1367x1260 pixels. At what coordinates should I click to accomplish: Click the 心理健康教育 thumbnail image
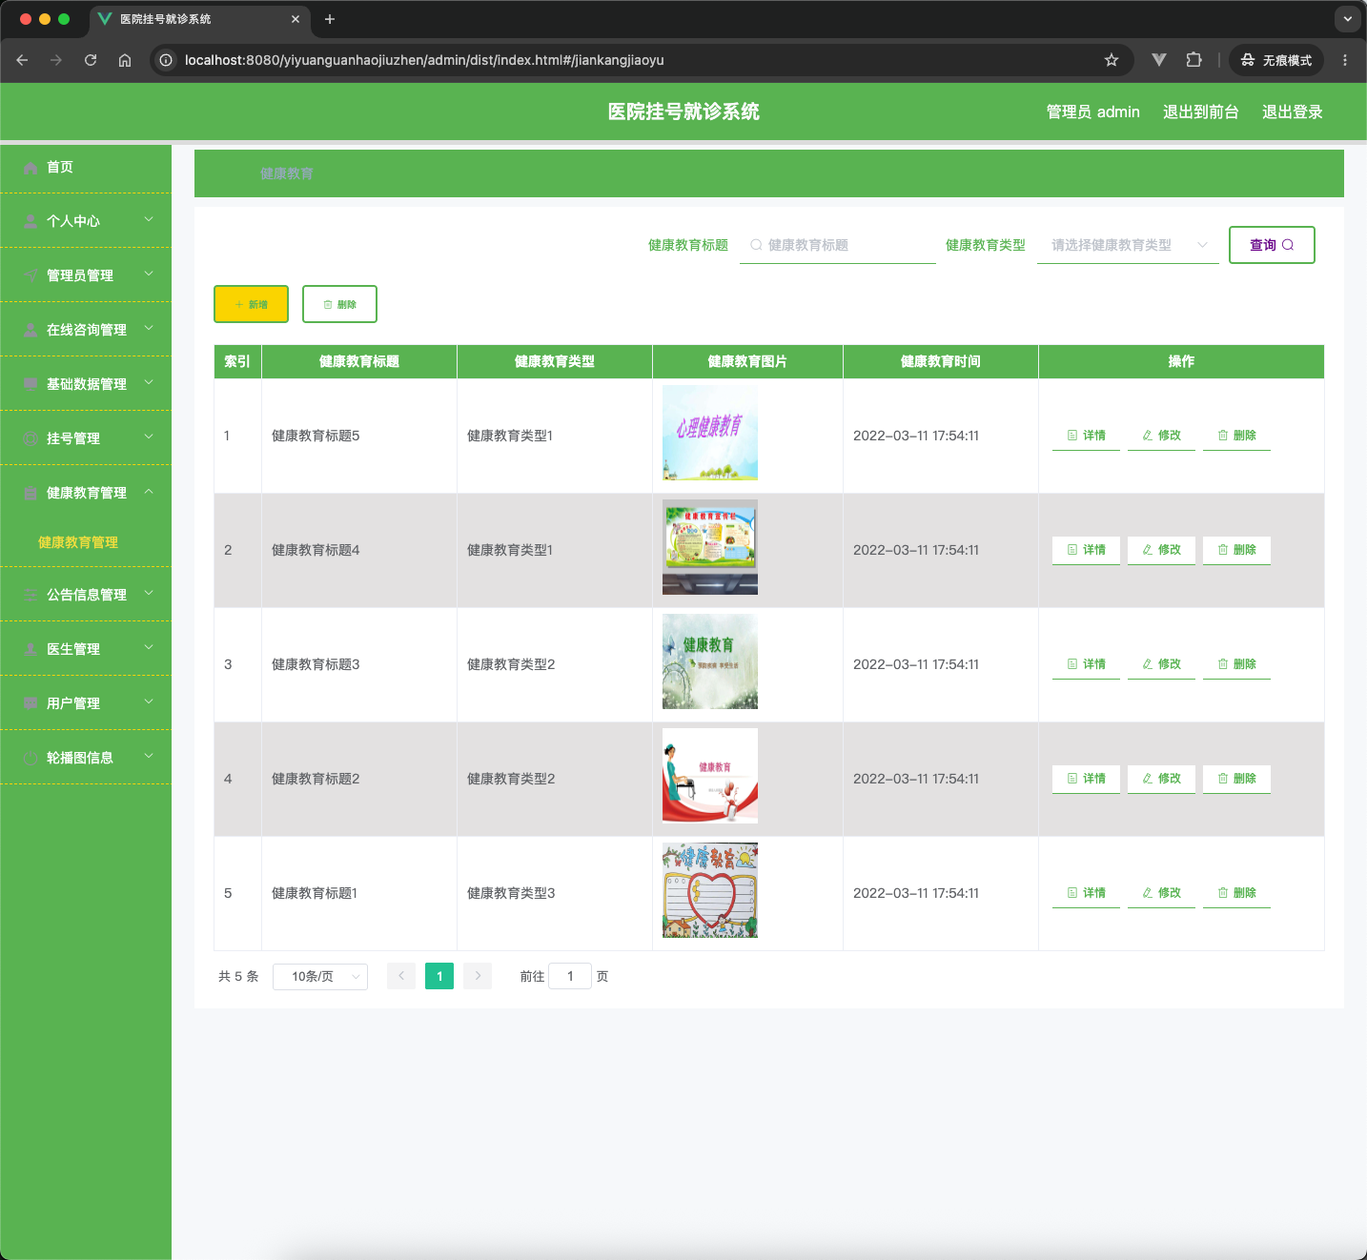click(x=710, y=433)
